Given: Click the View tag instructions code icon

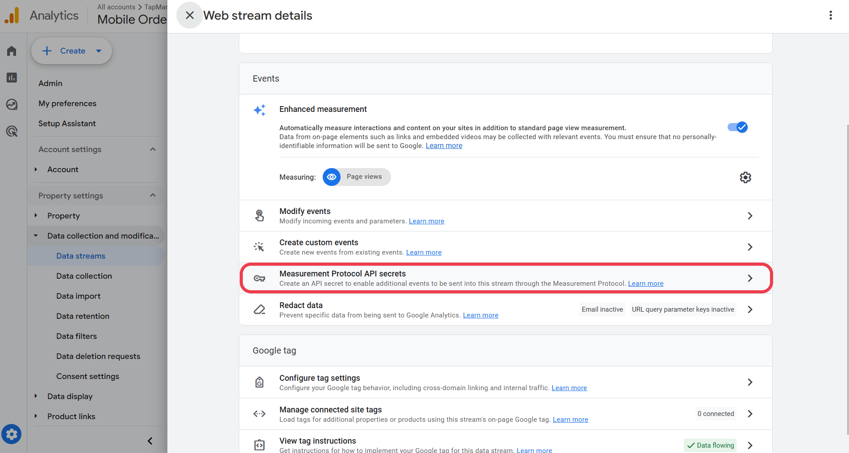Looking at the screenshot, I should (x=259, y=445).
